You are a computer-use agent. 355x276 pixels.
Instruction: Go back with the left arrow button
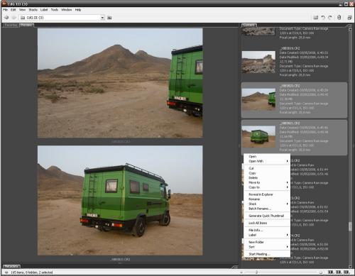6,18
